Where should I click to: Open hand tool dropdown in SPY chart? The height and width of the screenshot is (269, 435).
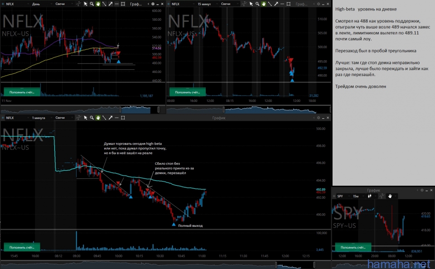[391, 196]
